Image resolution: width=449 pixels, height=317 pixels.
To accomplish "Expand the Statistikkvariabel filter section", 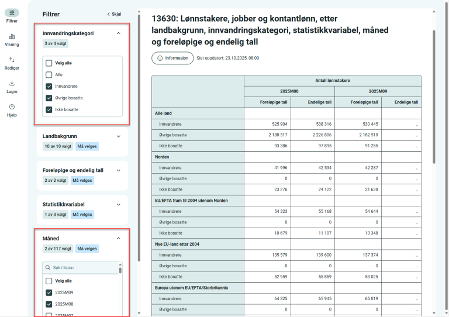I will (119, 205).
